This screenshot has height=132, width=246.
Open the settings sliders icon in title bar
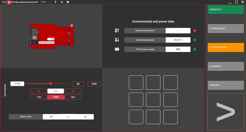(x=62, y=2)
